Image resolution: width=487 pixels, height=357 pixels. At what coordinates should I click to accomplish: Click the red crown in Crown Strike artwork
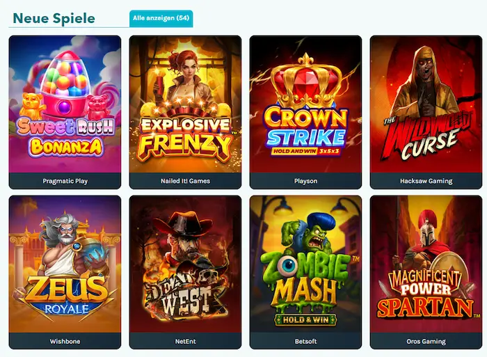click(306, 81)
